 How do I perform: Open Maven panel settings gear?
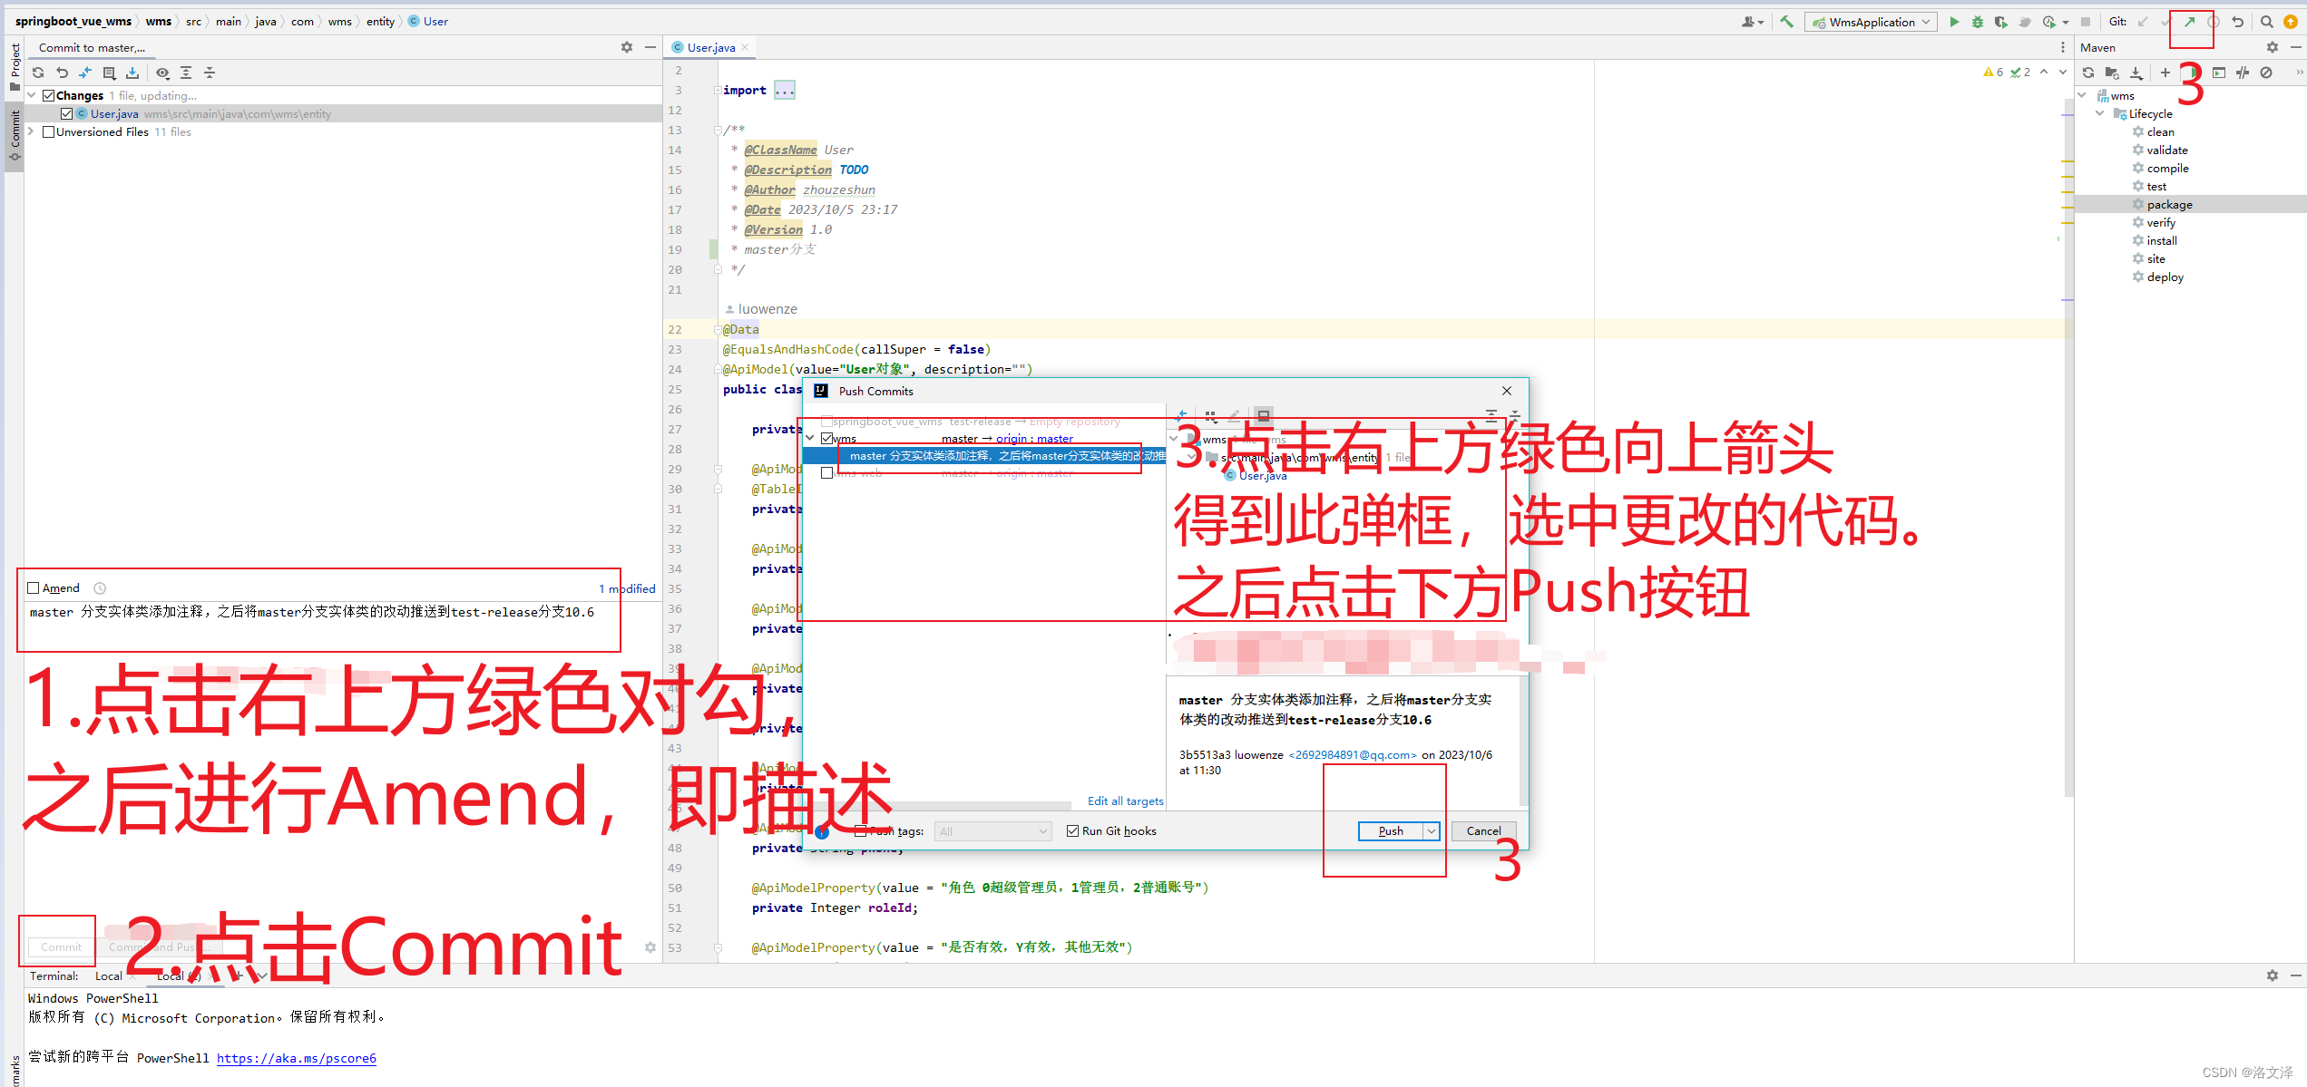[x=2273, y=47]
